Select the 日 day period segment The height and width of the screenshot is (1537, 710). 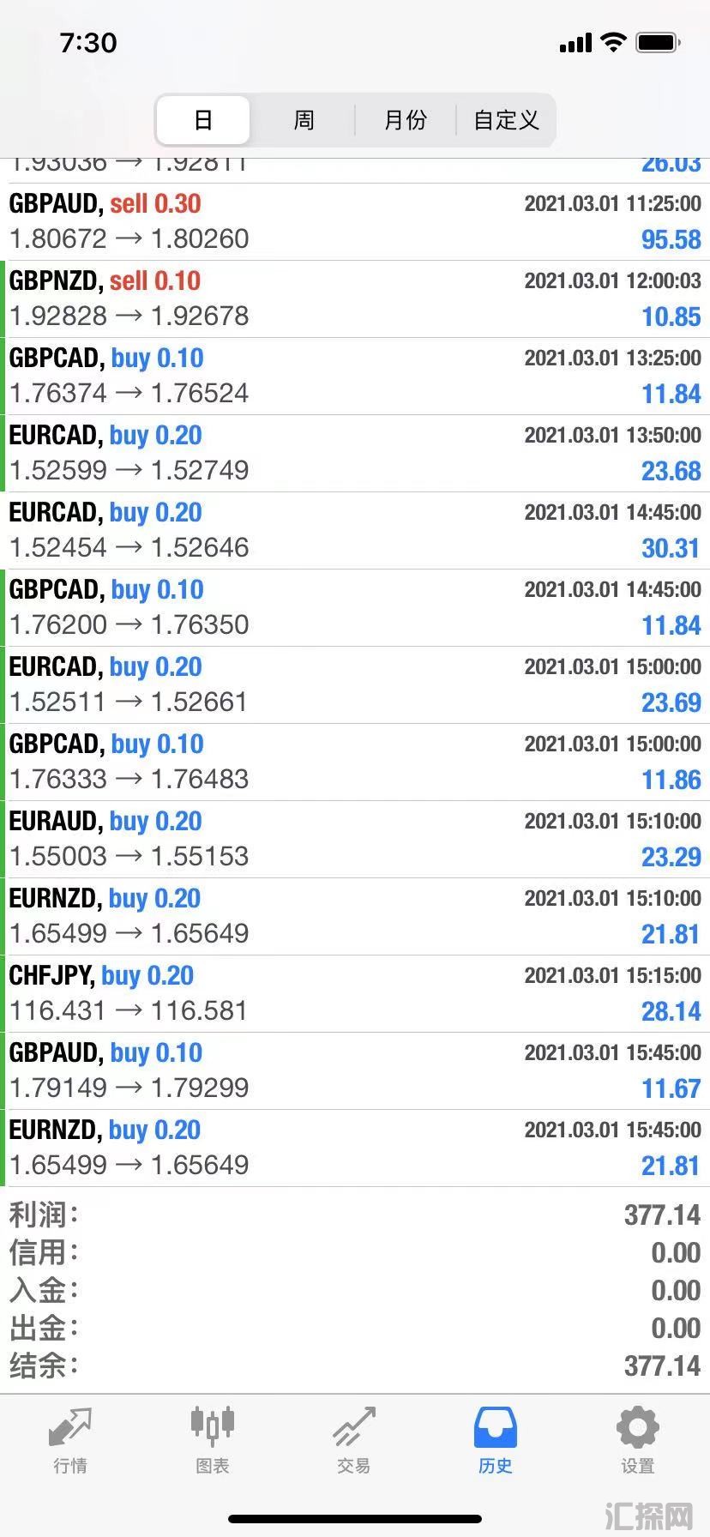(x=203, y=119)
